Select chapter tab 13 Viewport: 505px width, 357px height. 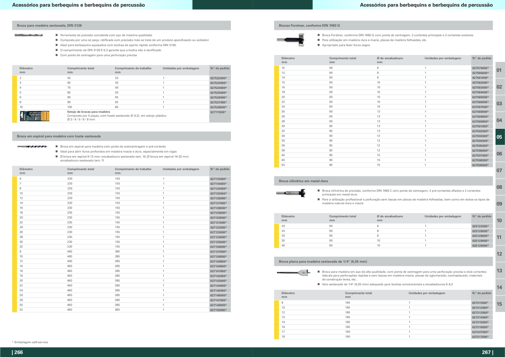[x=499, y=271]
